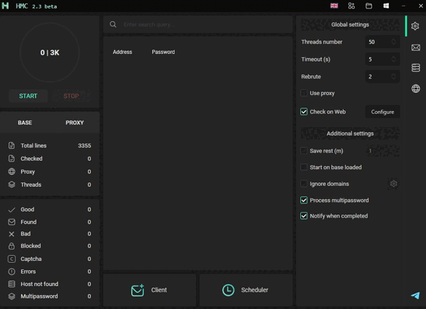Screen dimensions: 426x309
Task: Open the folder icon in title bar
Action: click(369, 6)
